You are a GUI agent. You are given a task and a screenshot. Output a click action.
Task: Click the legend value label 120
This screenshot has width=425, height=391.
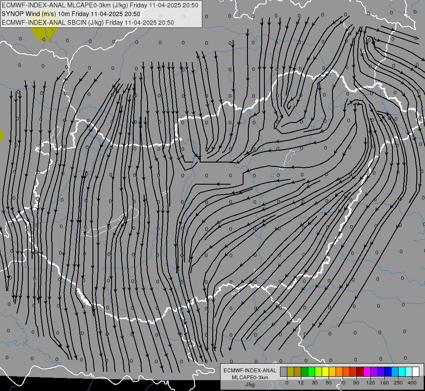click(x=370, y=383)
